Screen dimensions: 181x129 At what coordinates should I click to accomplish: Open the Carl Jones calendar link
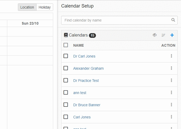coord(82,117)
